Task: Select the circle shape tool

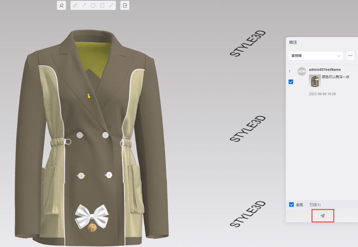Action: coord(93,5)
